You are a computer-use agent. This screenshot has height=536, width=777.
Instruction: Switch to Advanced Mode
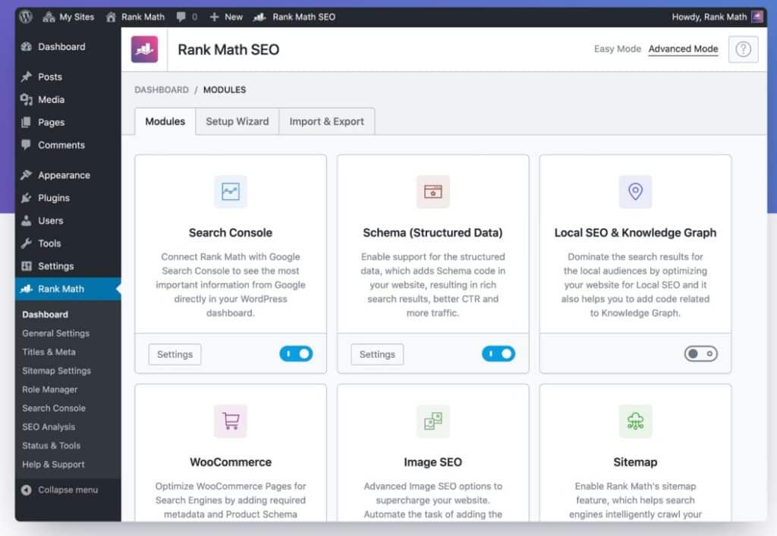click(x=683, y=49)
